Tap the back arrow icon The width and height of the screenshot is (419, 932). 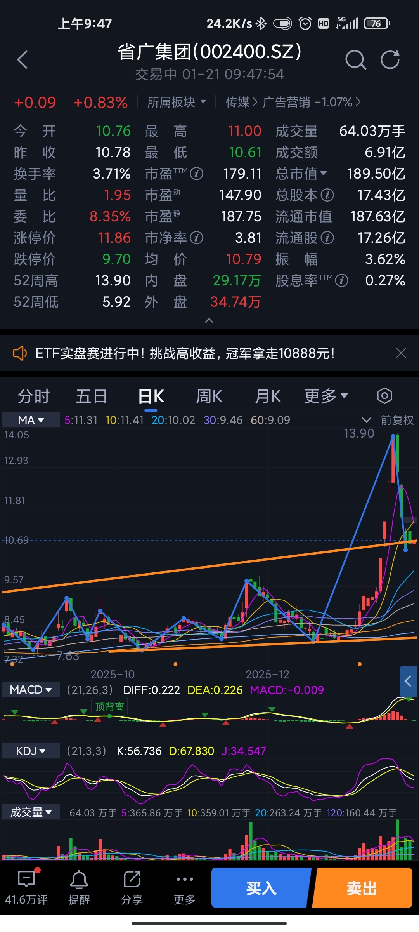point(23,60)
